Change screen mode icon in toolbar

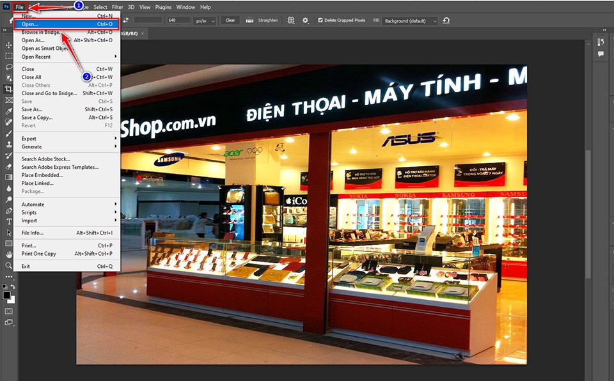[8, 323]
